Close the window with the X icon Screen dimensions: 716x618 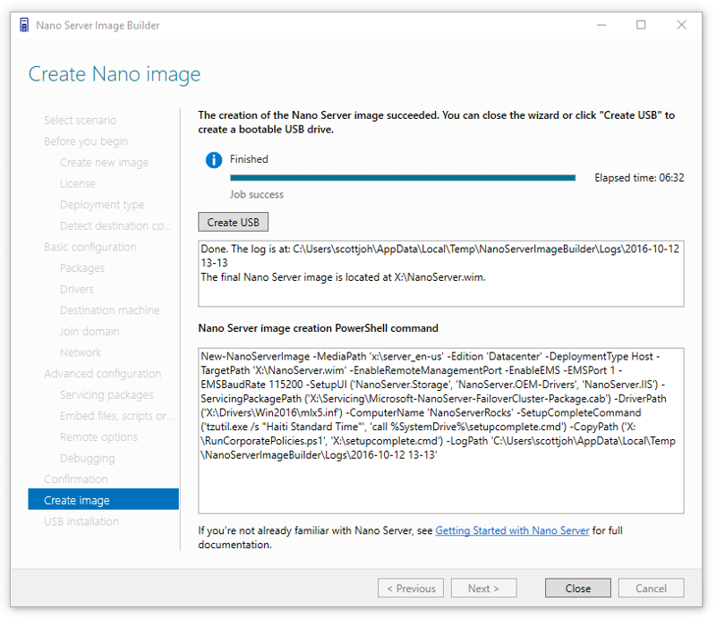681,25
